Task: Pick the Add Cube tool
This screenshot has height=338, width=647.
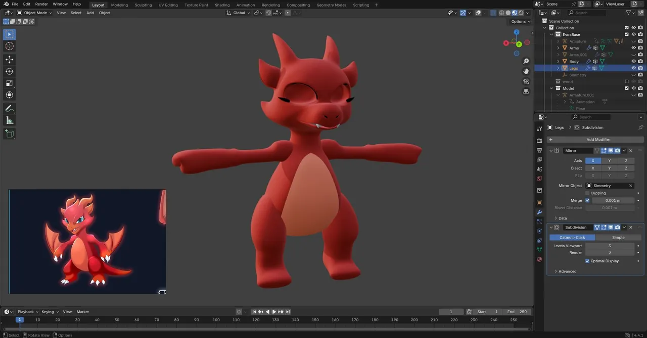Action: (9, 134)
